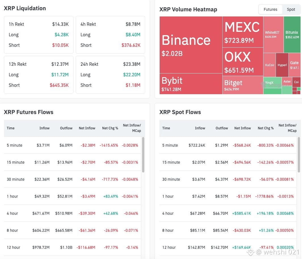
Task: Click Outflow column header in Spot Flows
Action: point(222,128)
